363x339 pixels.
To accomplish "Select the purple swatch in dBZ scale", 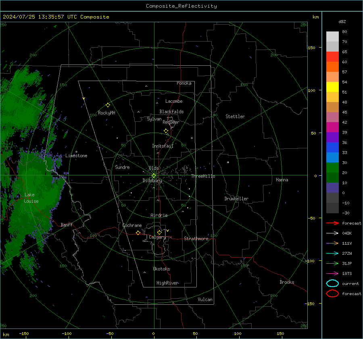I will click(x=332, y=137).
